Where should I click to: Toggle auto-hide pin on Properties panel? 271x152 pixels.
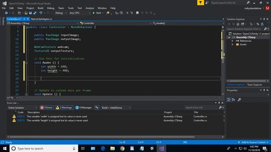[264, 90]
